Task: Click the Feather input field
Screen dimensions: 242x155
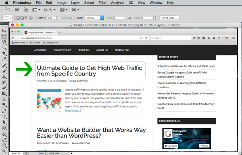Action: 52,18
